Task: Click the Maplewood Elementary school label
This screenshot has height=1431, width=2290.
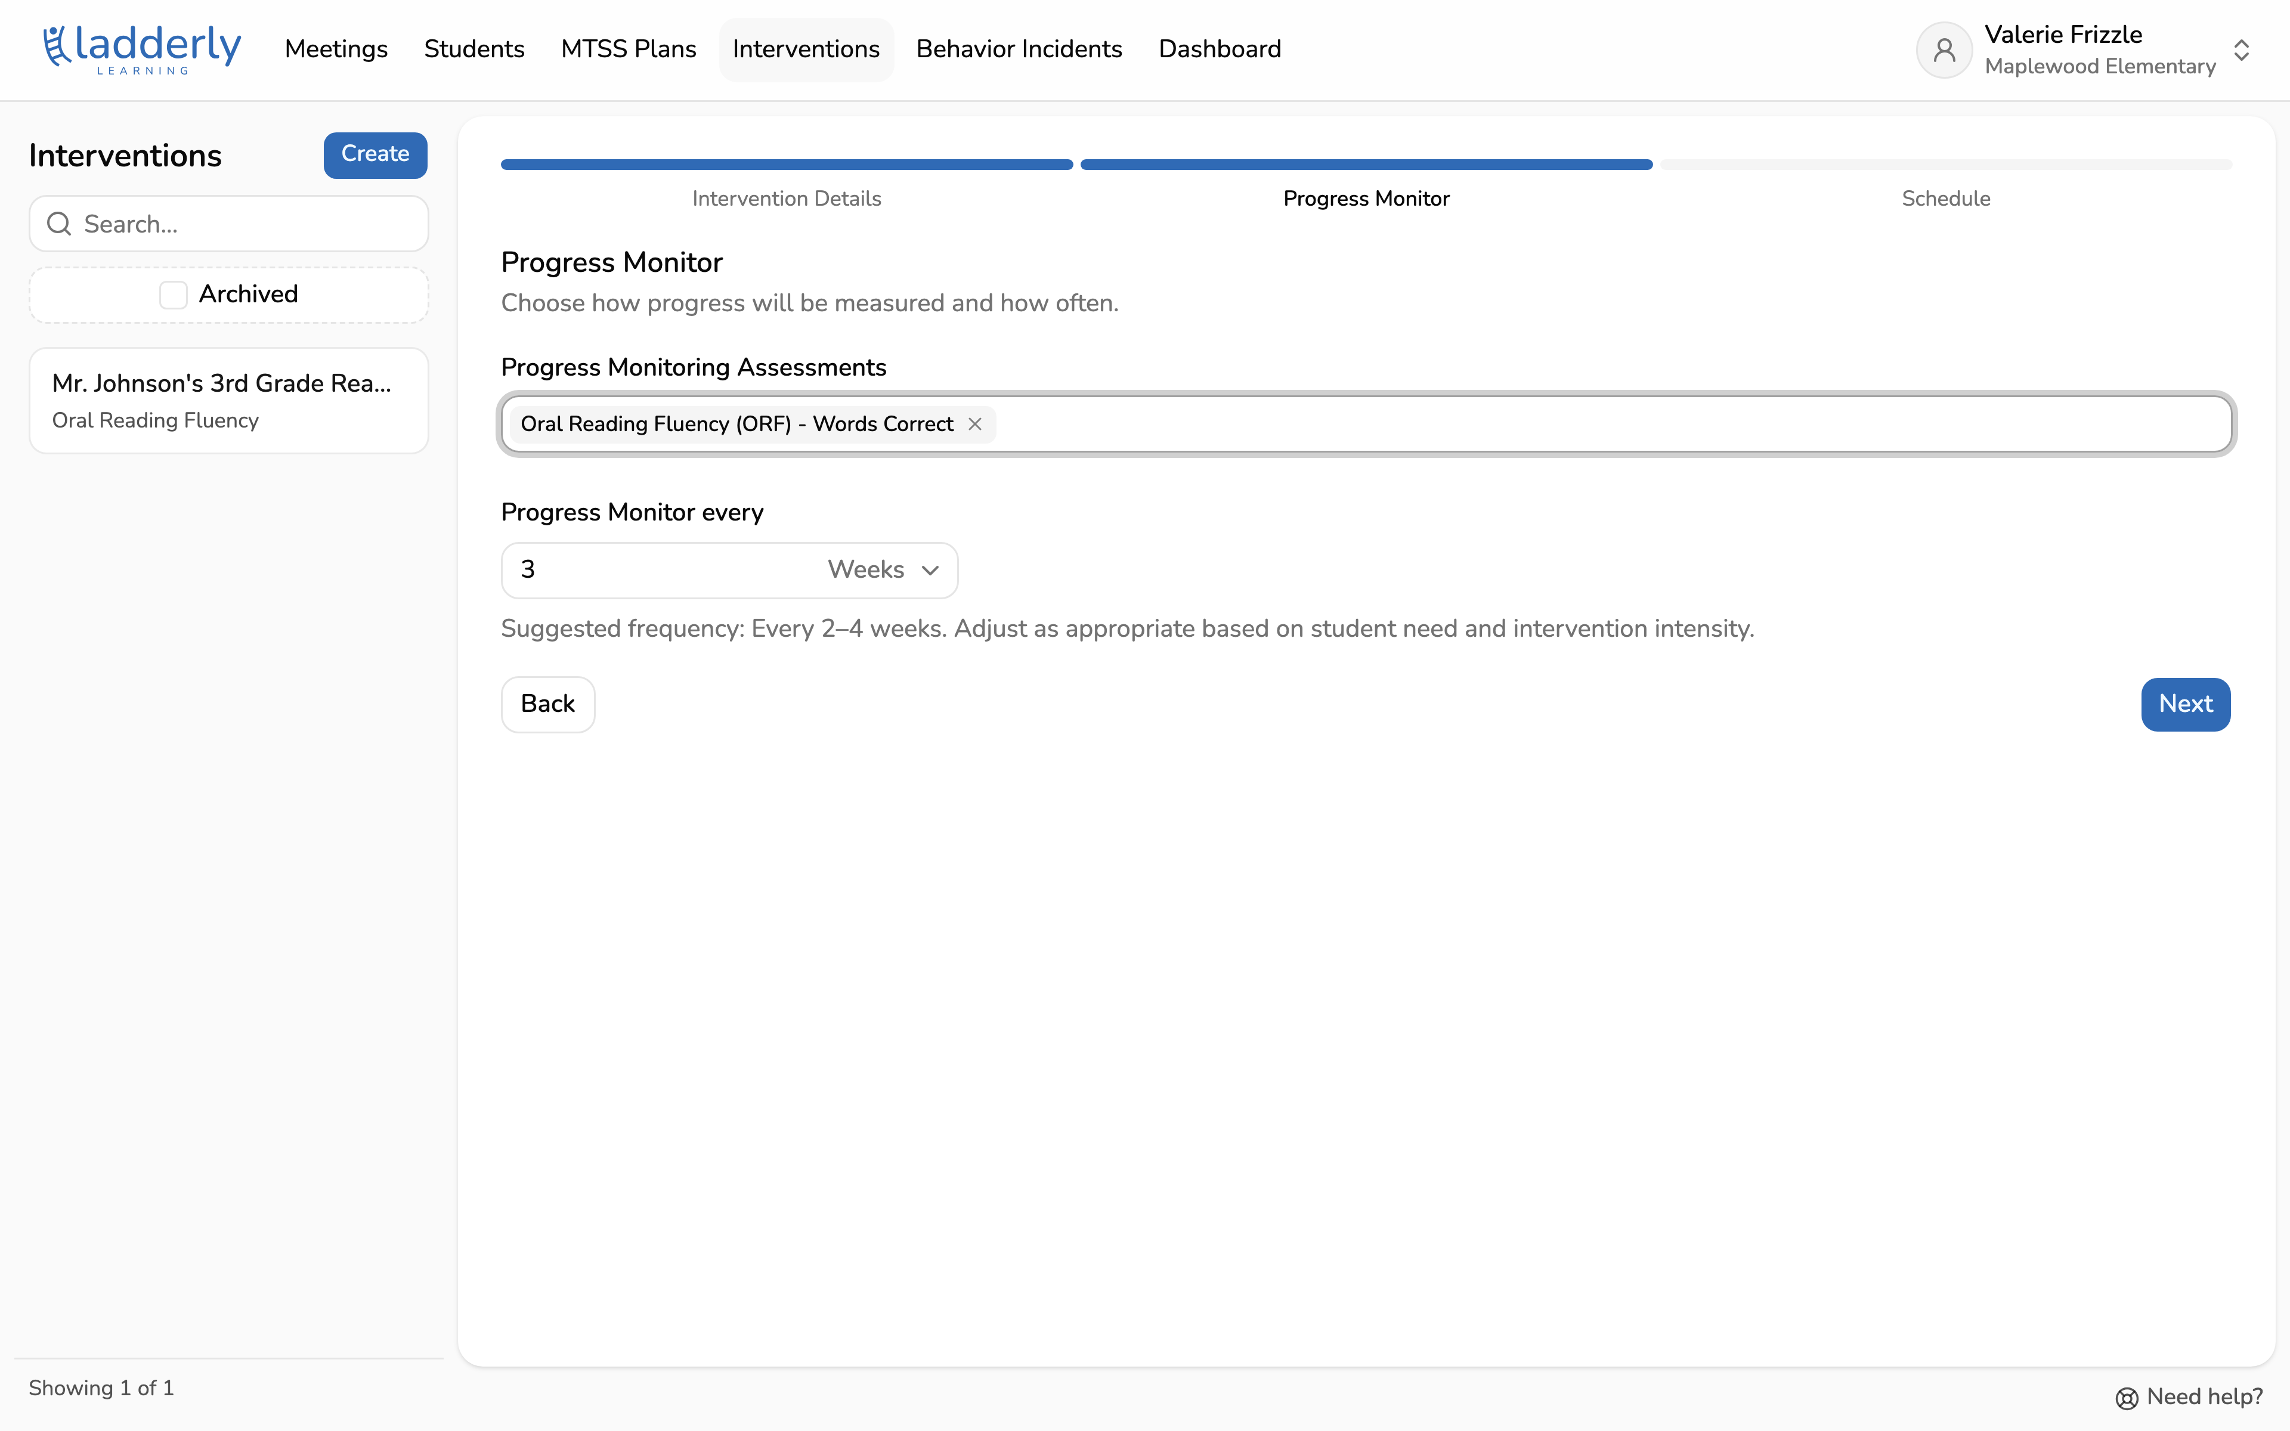Action: coord(2100,66)
